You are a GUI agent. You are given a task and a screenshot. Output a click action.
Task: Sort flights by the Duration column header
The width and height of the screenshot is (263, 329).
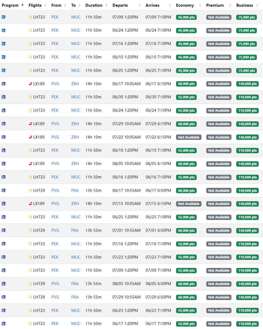[x=94, y=5]
